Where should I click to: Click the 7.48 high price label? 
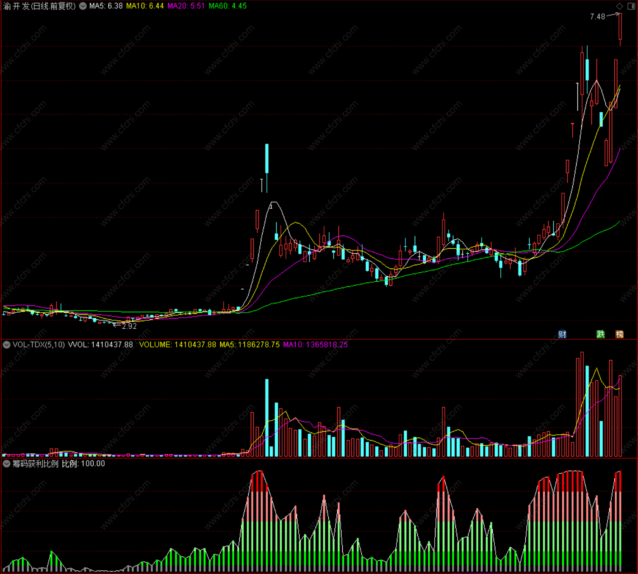coord(597,17)
